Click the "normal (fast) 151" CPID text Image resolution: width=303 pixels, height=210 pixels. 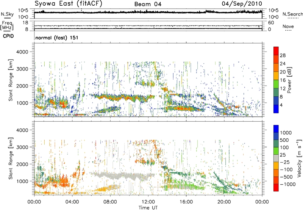(x=57, y=38)
